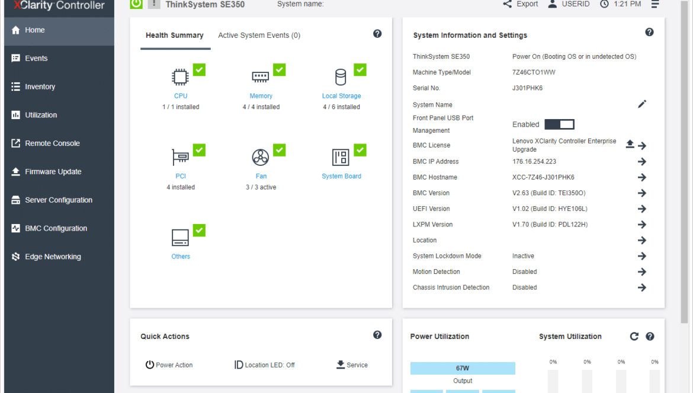Open BMC License settings arrow
The width and height of the screenshot is (693, 393).
coord(642,145)
